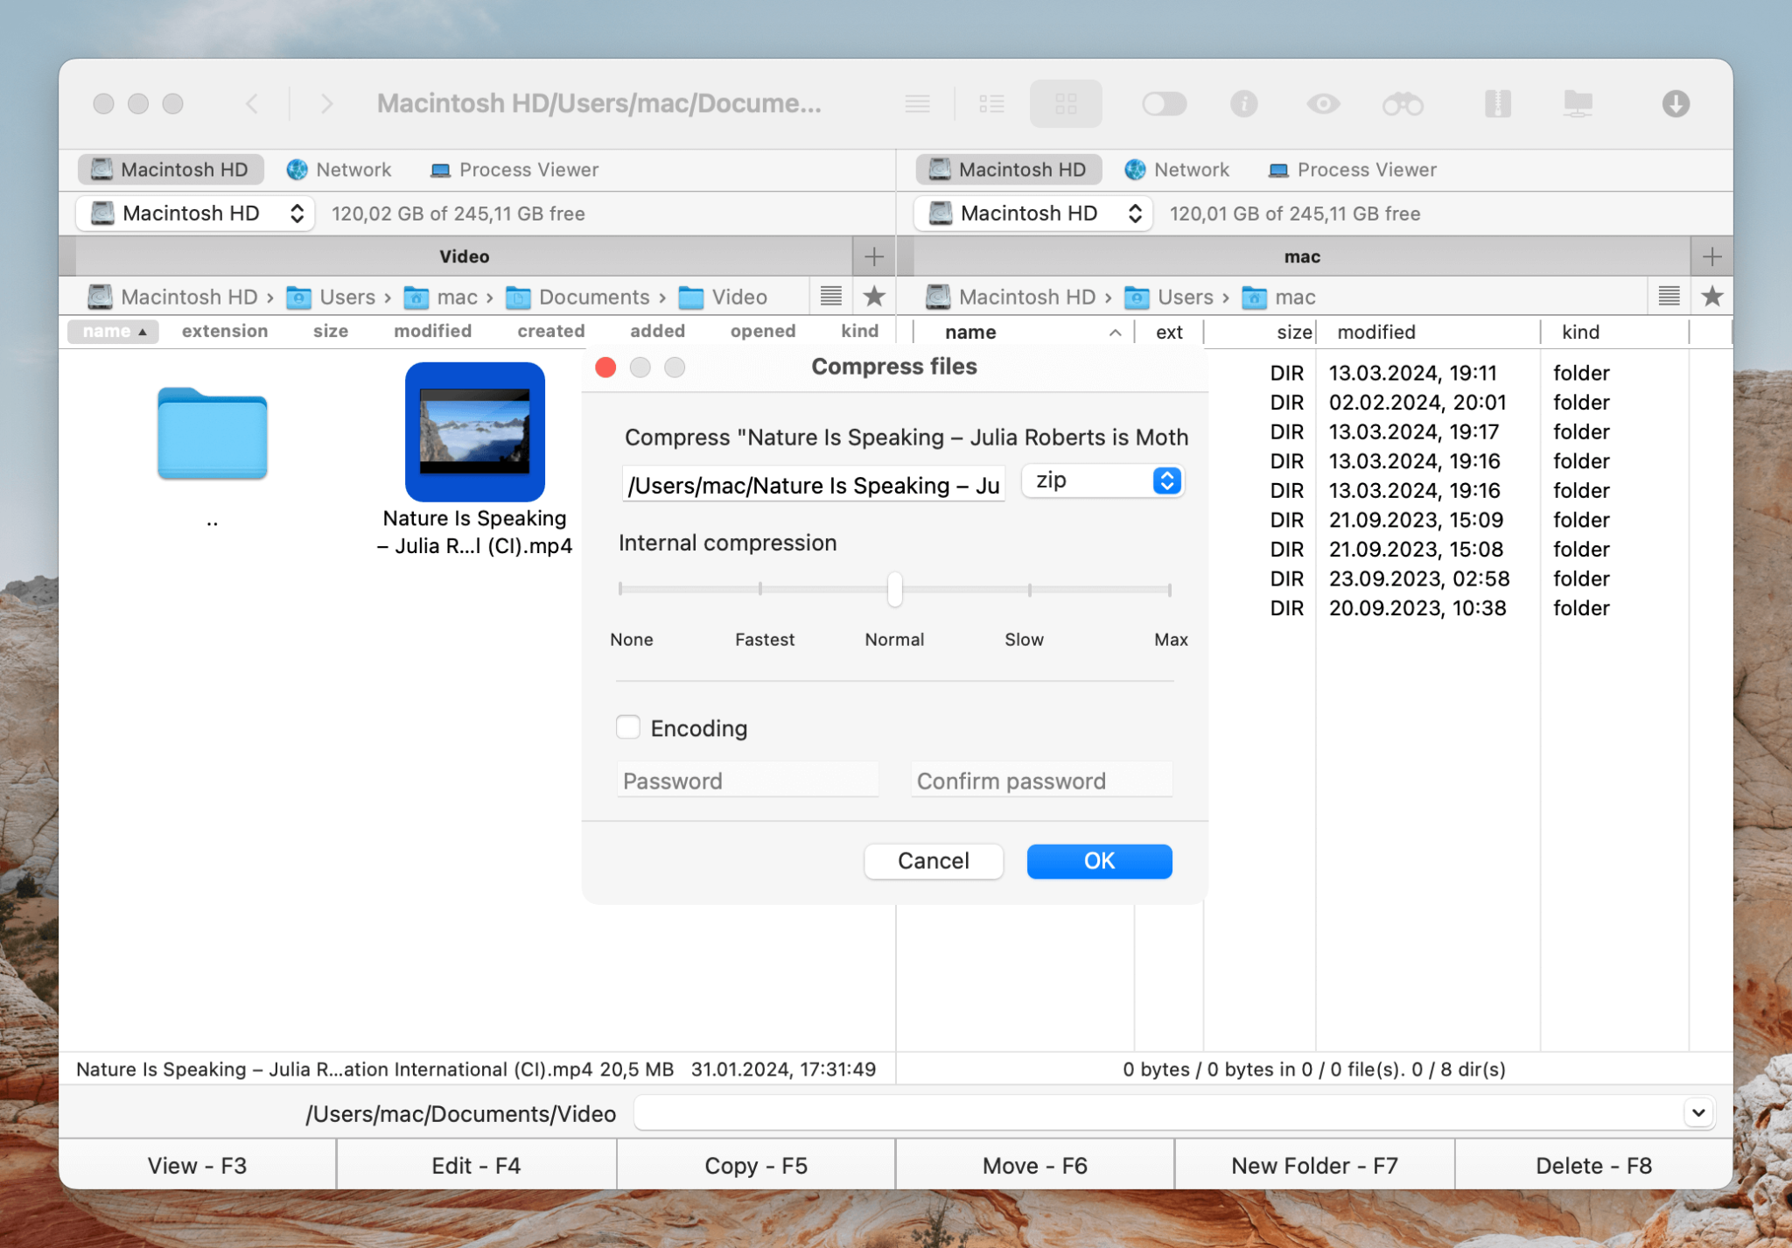Open search with the binoculars icon
The width and height of the screenshot is (1792, 1248).
coord(1403,103)
